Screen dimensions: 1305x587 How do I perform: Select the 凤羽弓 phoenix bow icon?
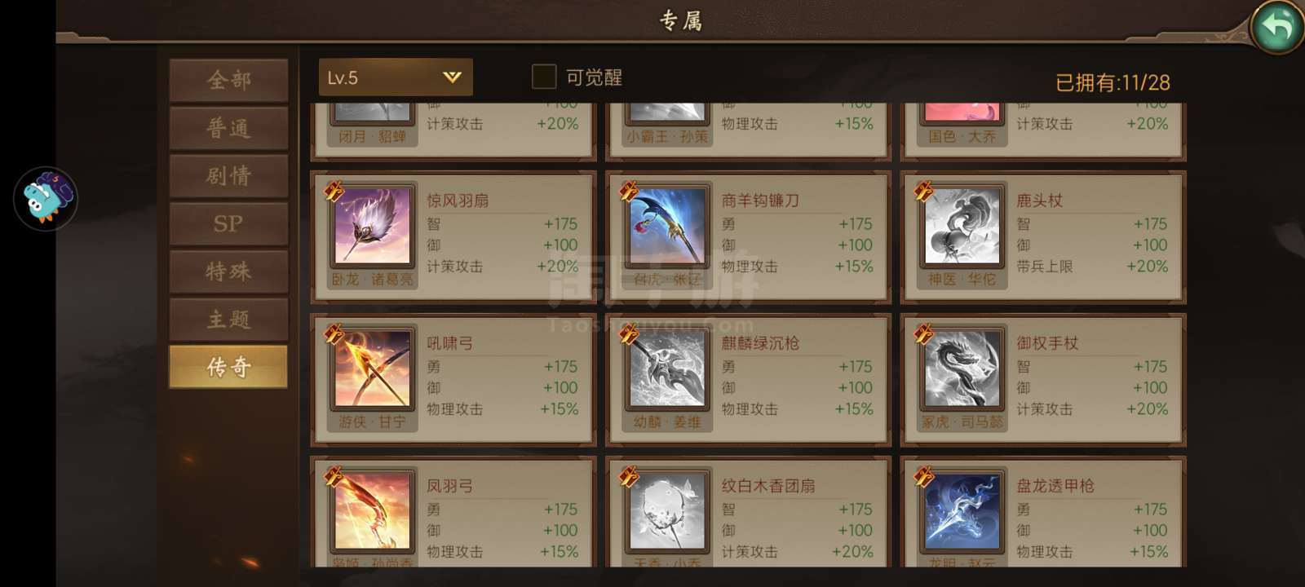[372, 511]
